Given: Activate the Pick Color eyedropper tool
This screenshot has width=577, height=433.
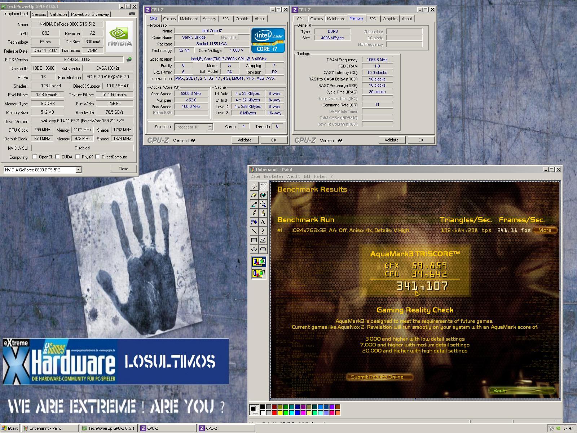Looking at the screenshot, I should (x=254, y=204).
